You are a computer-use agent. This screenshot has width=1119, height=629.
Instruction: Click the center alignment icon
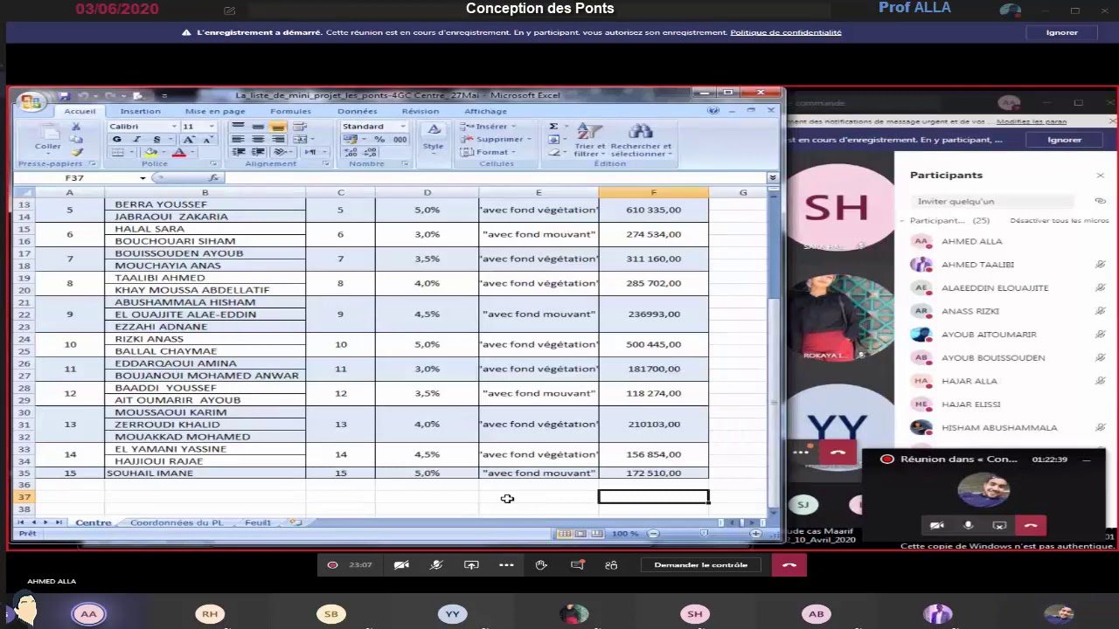coord(257,140)
